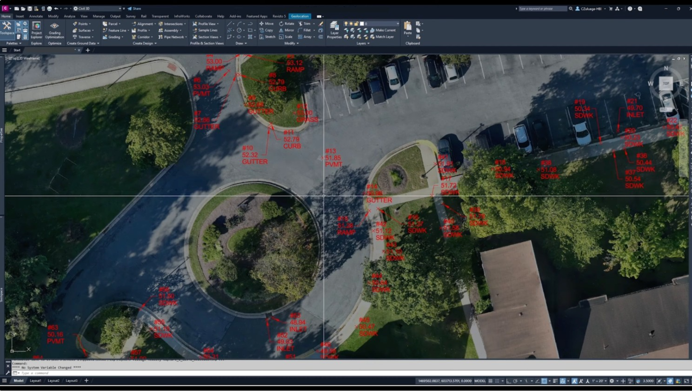
Task: Select the Move tool
Action: (x=266, y=24)
